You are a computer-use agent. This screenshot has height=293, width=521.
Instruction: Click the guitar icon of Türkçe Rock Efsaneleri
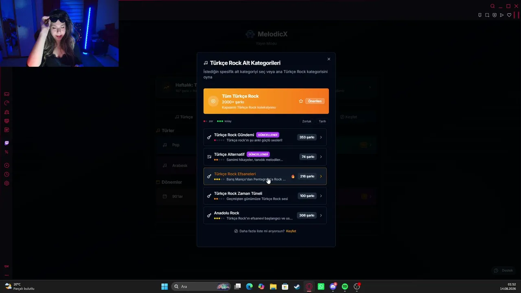coord(209,176)
